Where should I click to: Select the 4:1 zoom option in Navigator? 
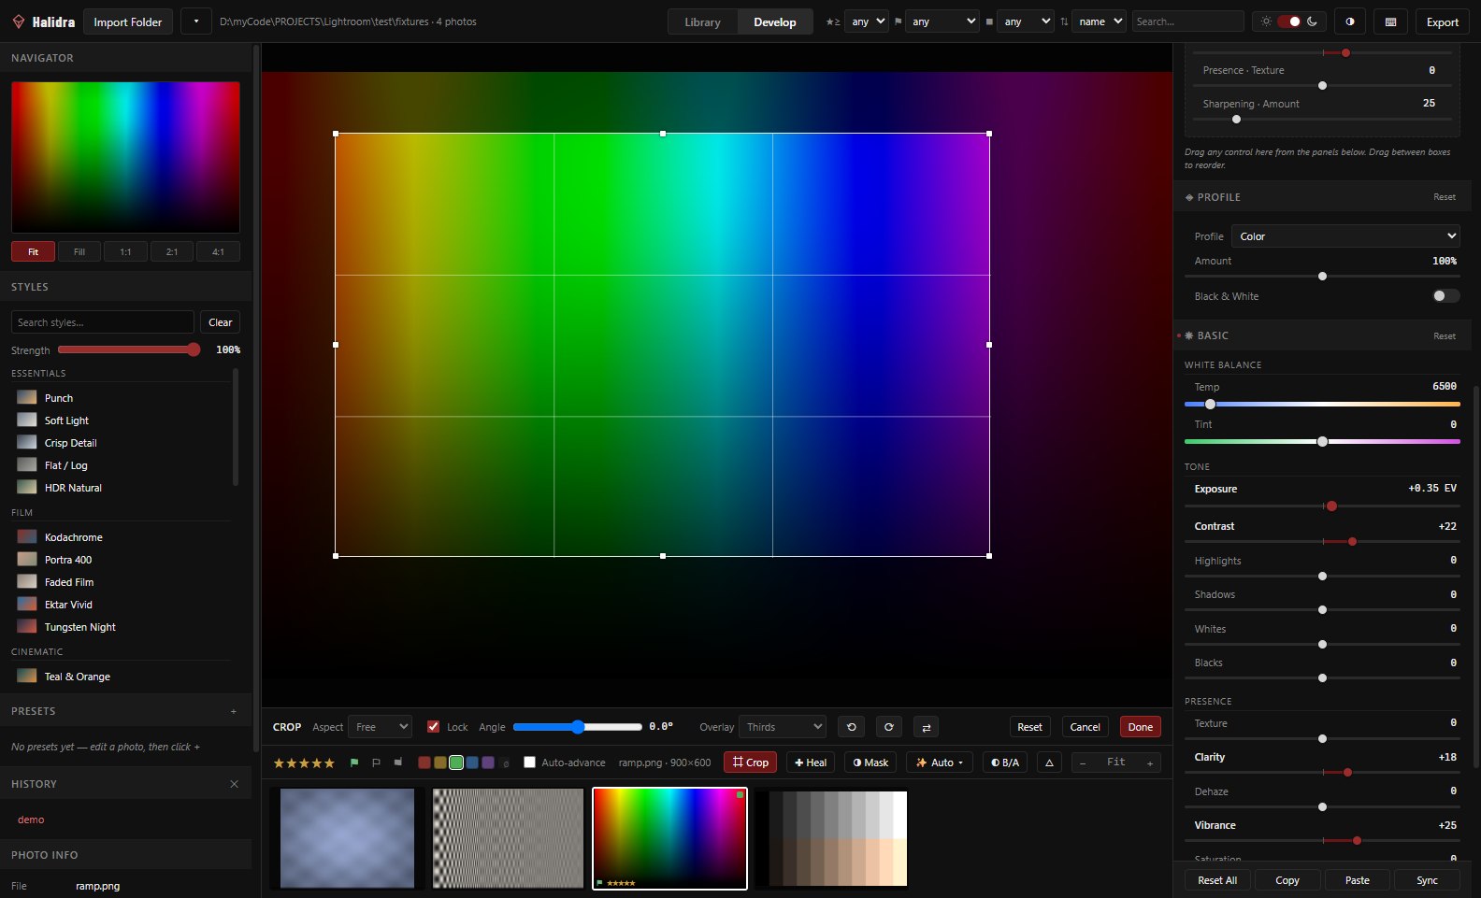(218, 251)
